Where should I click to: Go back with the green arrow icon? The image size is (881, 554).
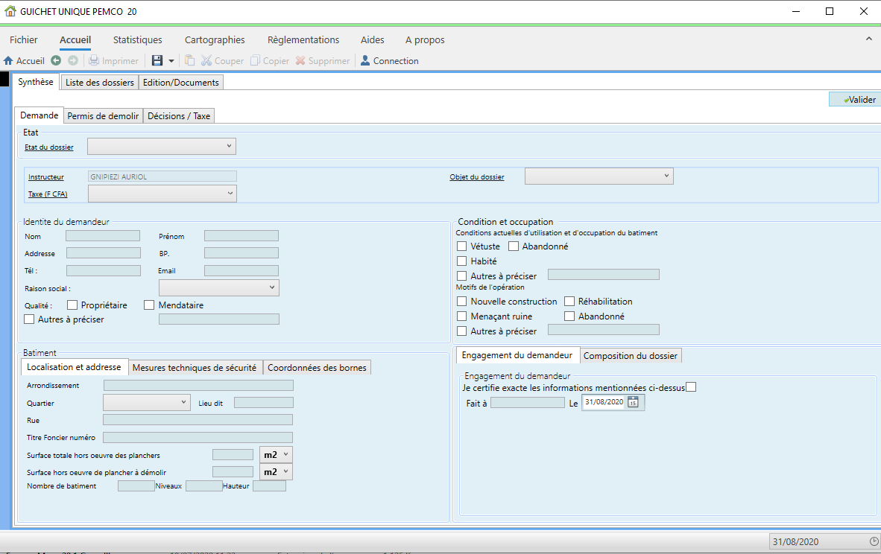pyautogui.click(x=56, y=60)
